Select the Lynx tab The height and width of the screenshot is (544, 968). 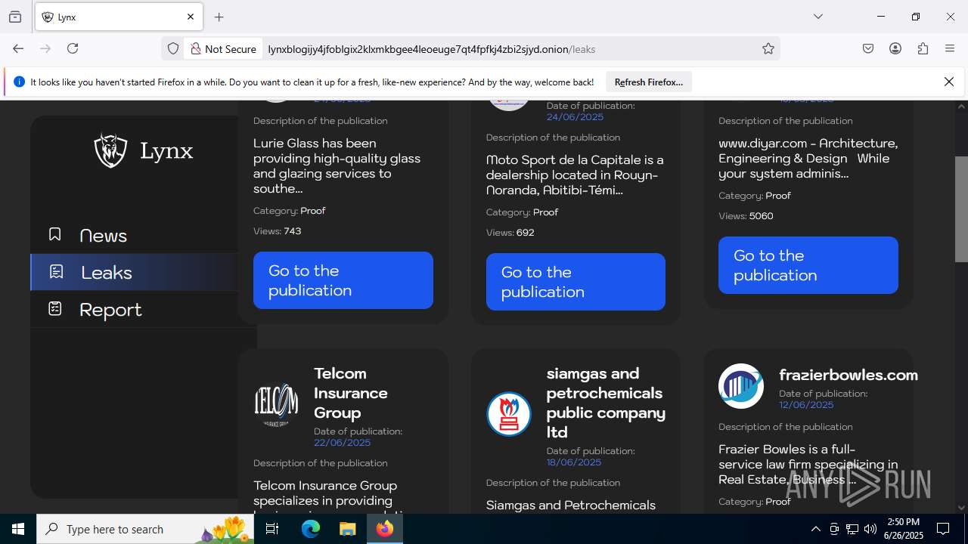(x=119, y=17)
